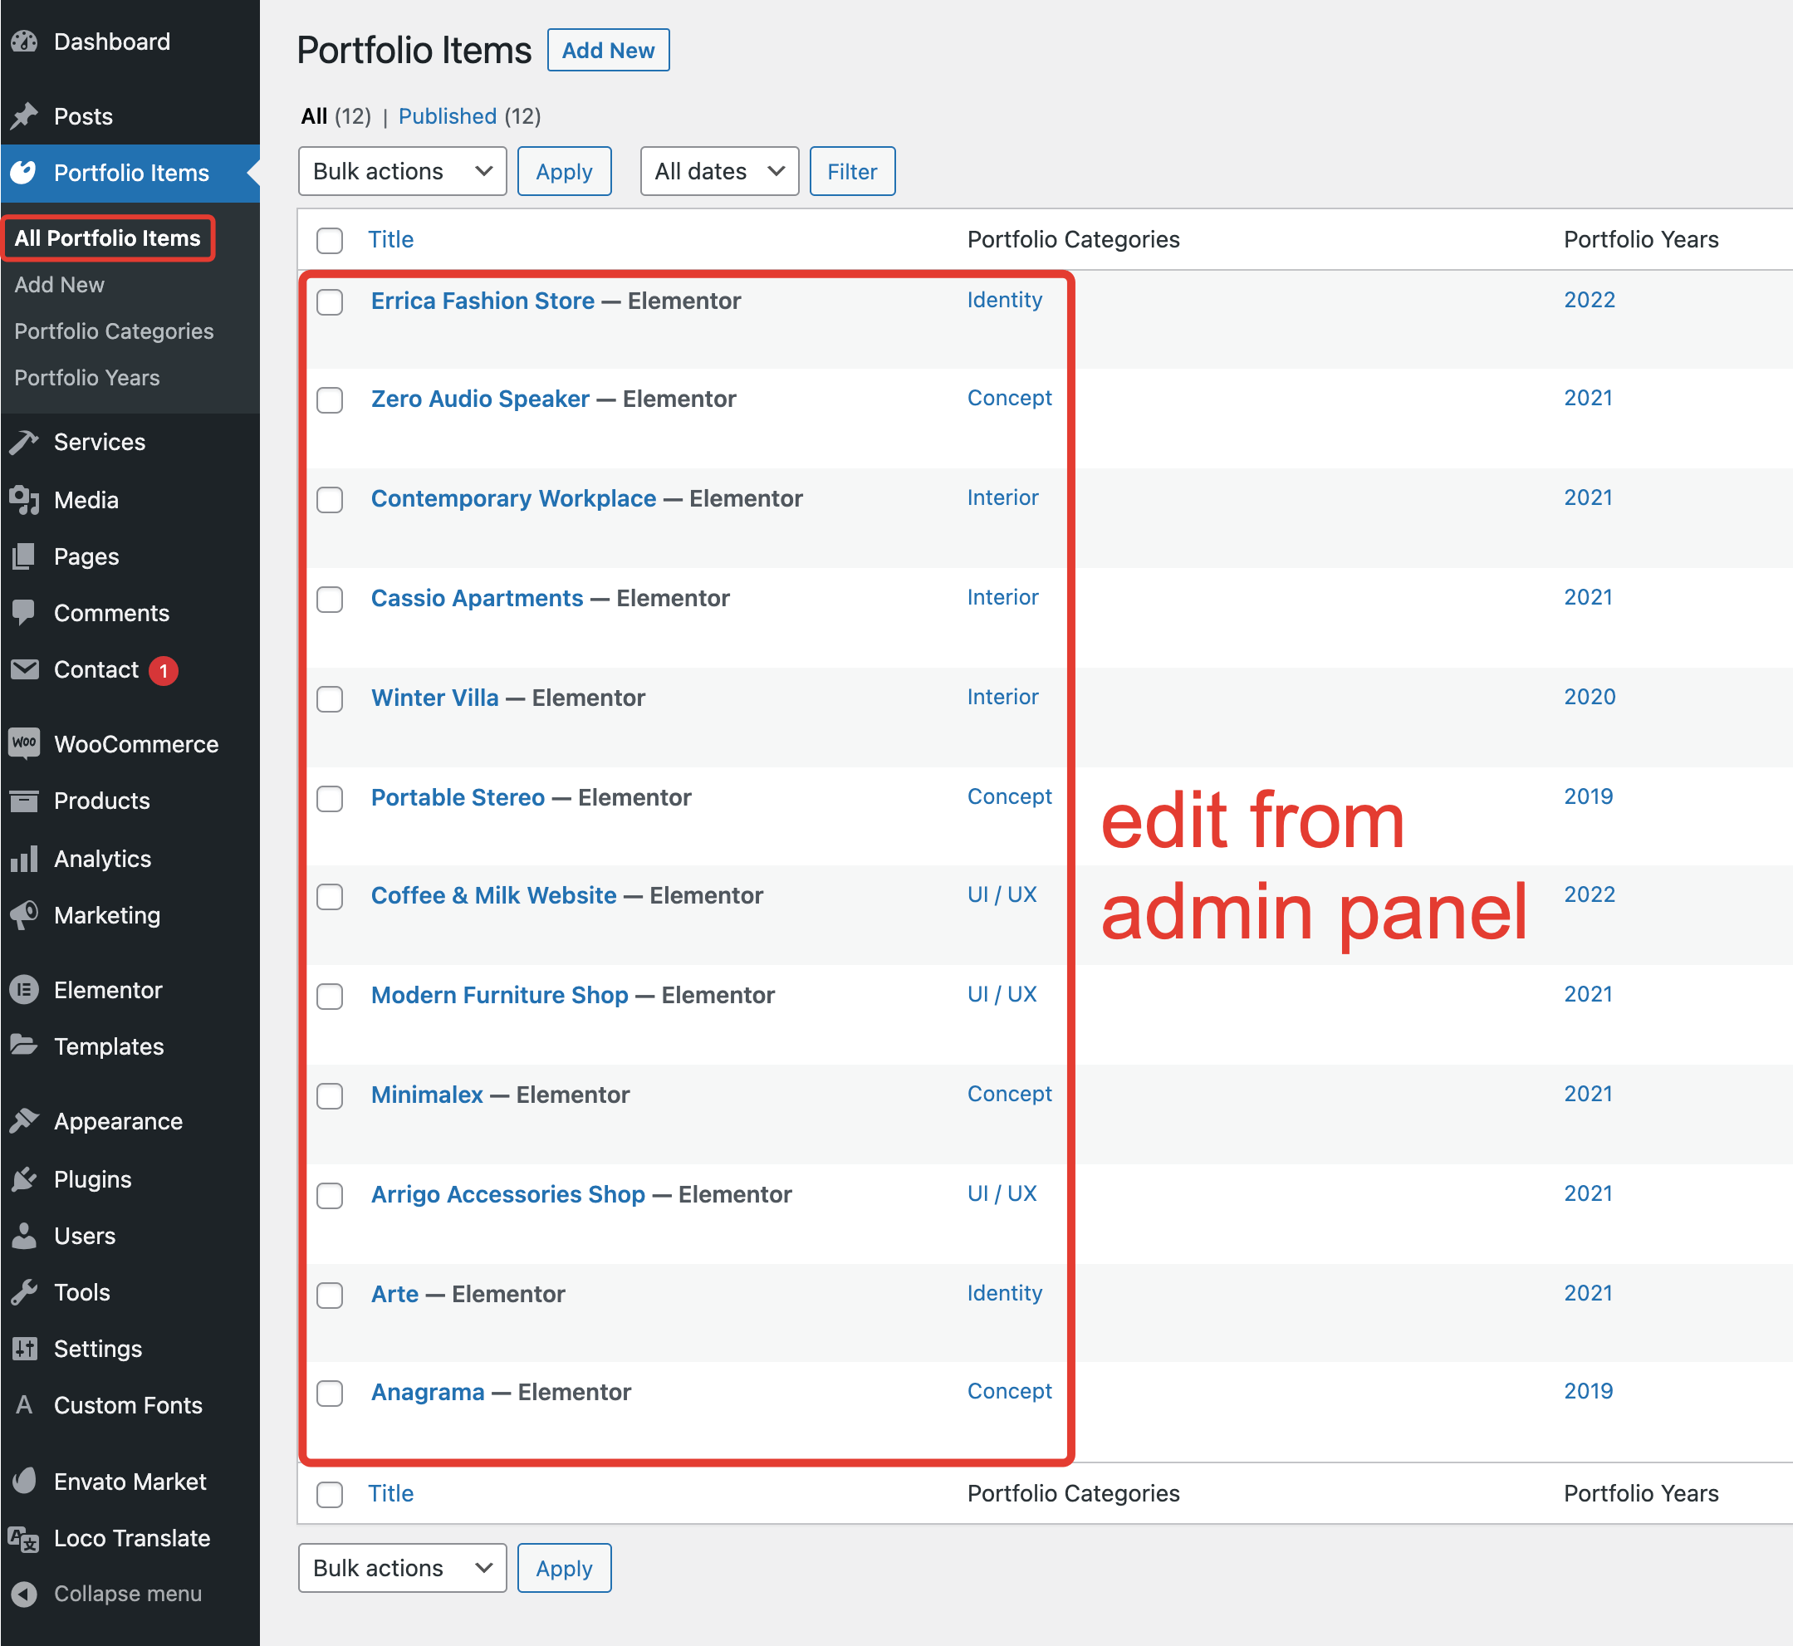Expand the All dates filter dropdown
1793x1646 pixels.
tap(719, 171)
